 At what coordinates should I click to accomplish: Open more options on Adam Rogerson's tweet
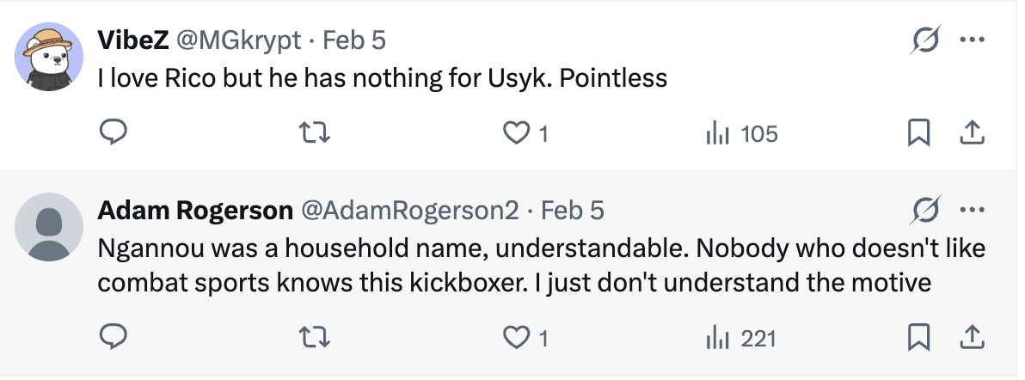(x=972, y=211)
